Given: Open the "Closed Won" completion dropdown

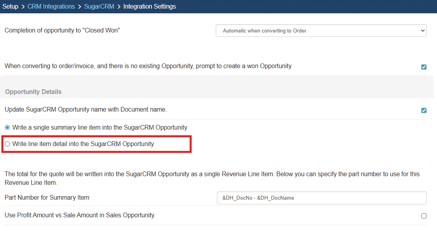Looking at the screenshot, I should (321, 31).
